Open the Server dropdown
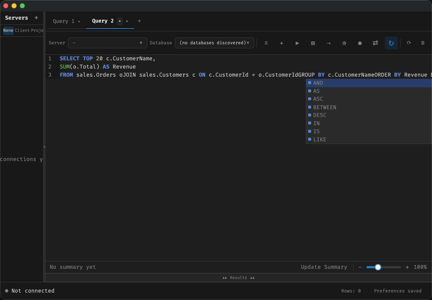432x300 pixels. [108, 43]
